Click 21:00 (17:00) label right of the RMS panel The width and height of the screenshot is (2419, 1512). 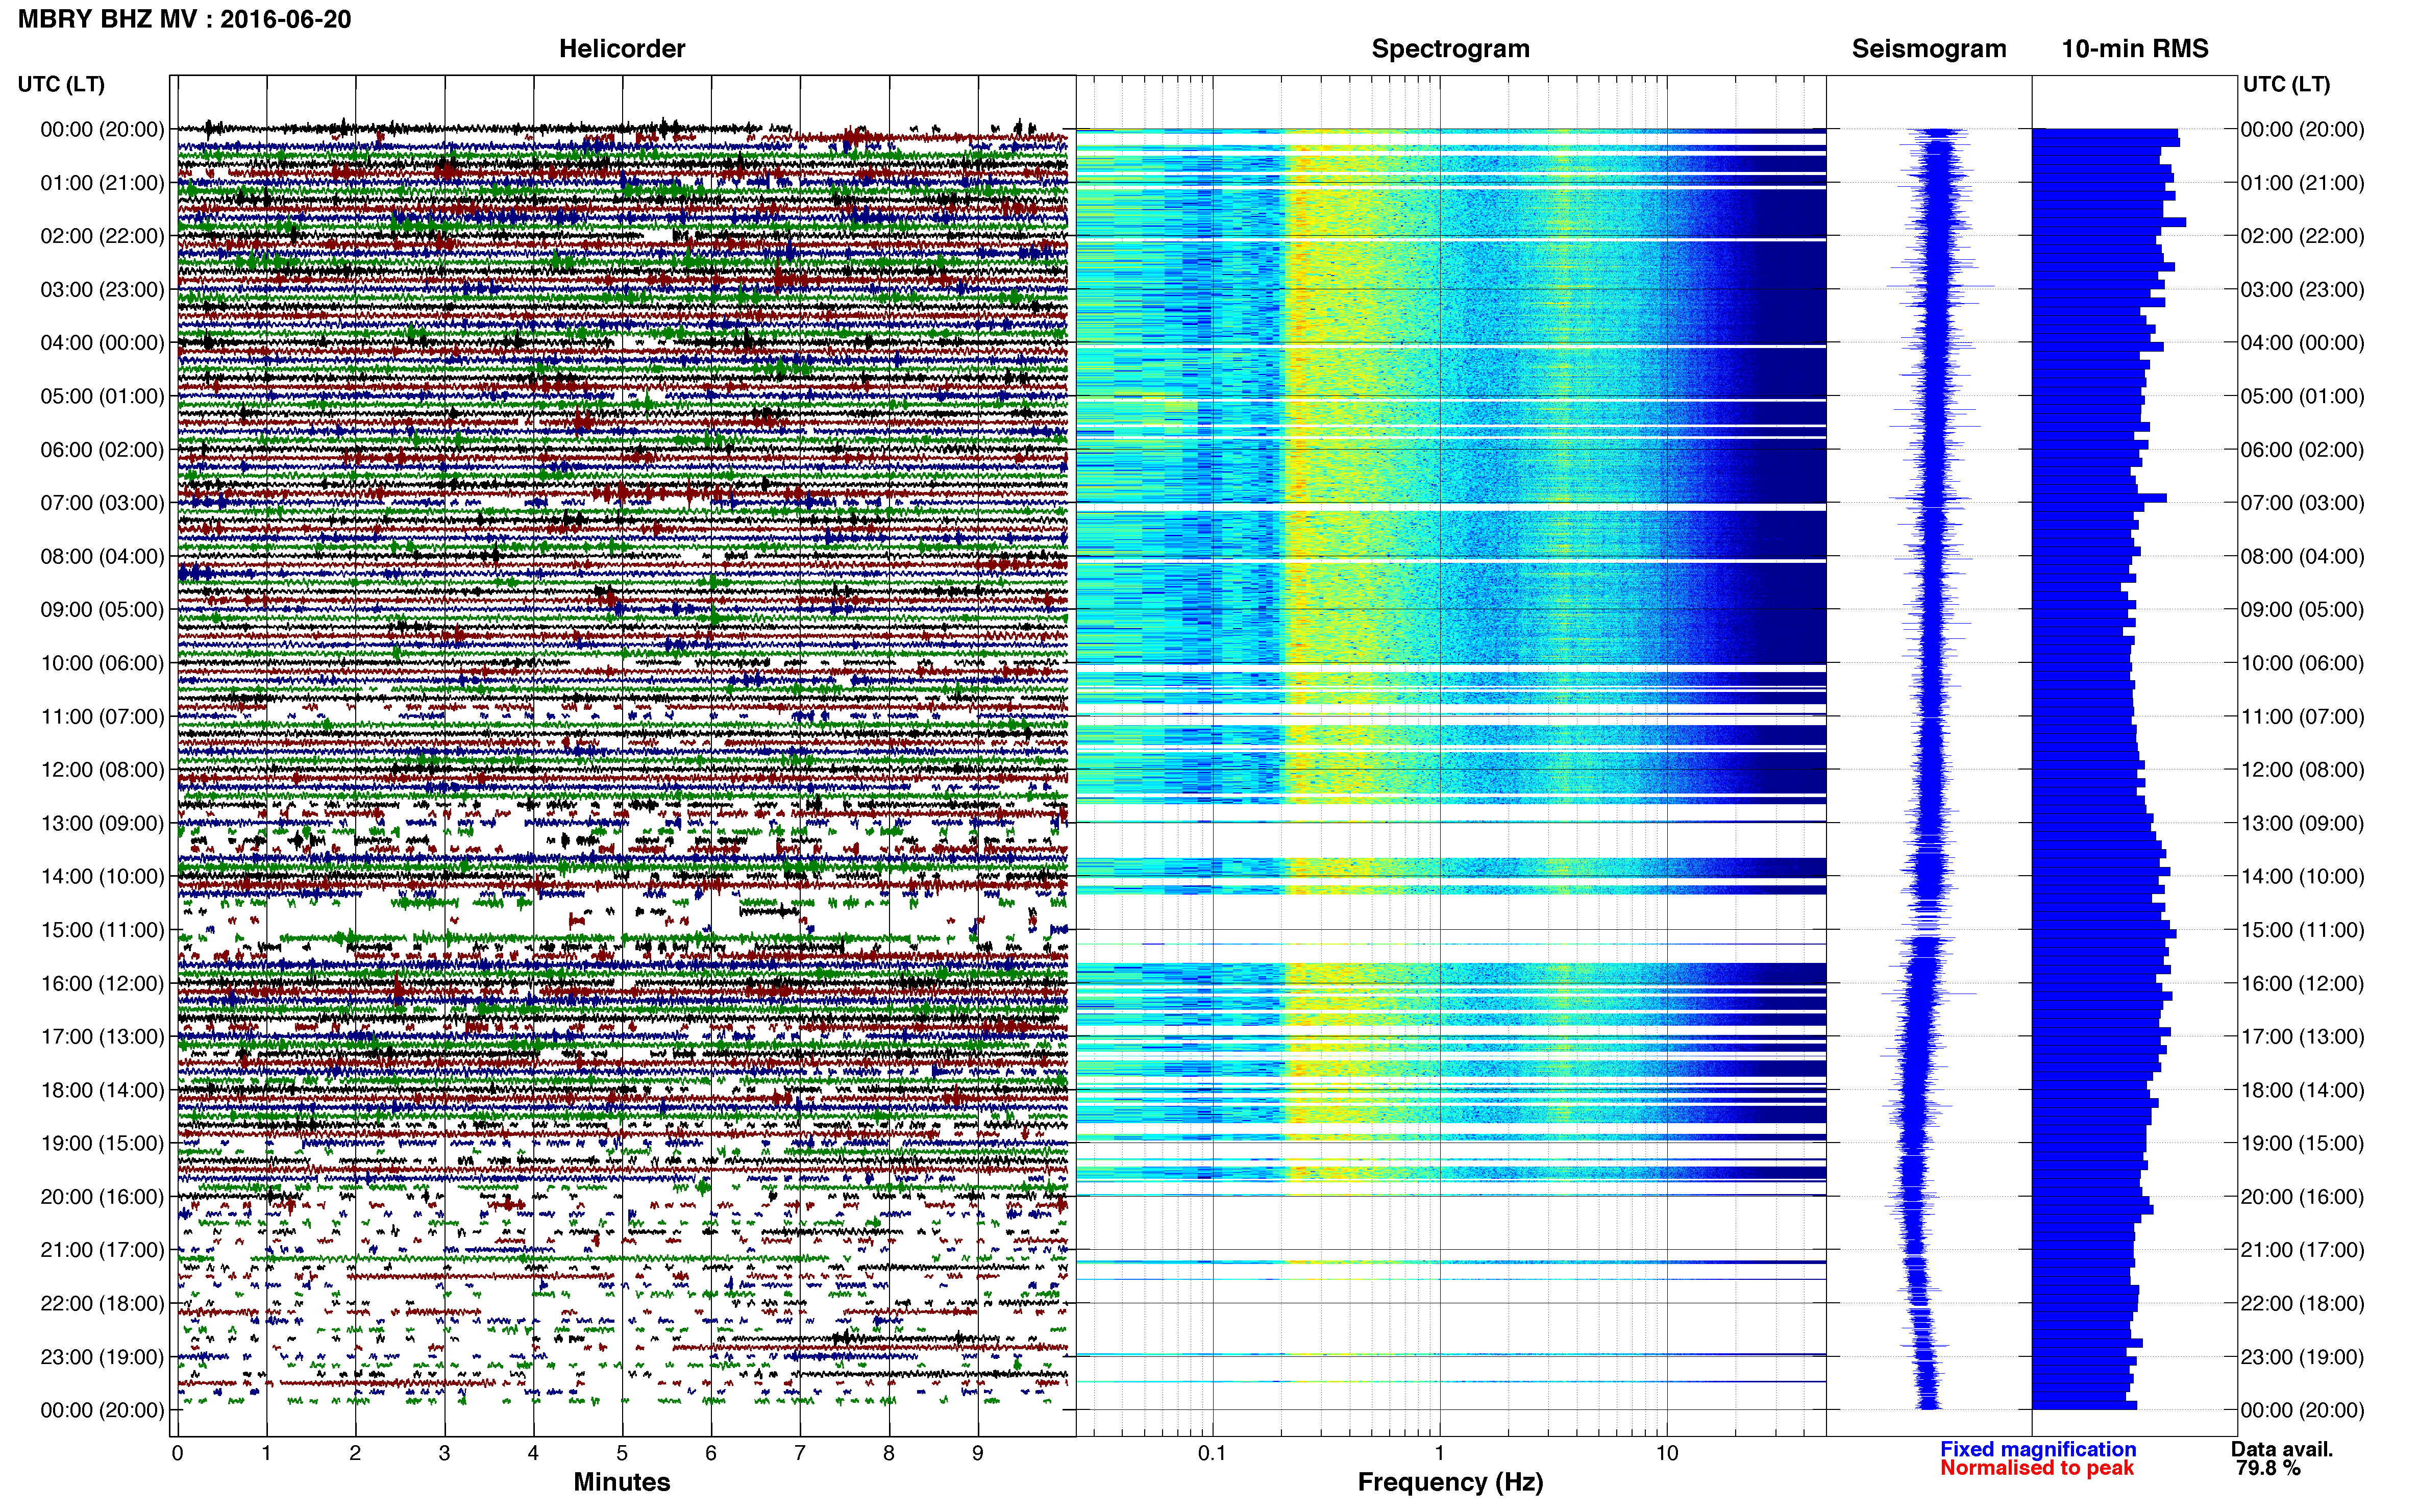pyautogui.click(x=2303, y=1250)
